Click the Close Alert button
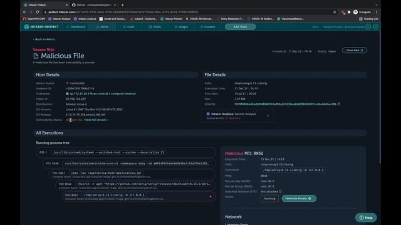 click(355, 50)
